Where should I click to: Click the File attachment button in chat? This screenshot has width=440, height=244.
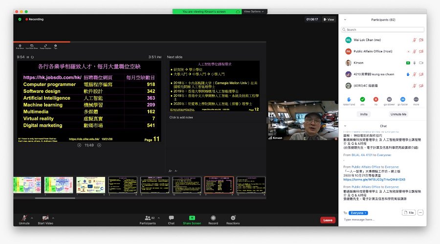(x=409, y=213)
